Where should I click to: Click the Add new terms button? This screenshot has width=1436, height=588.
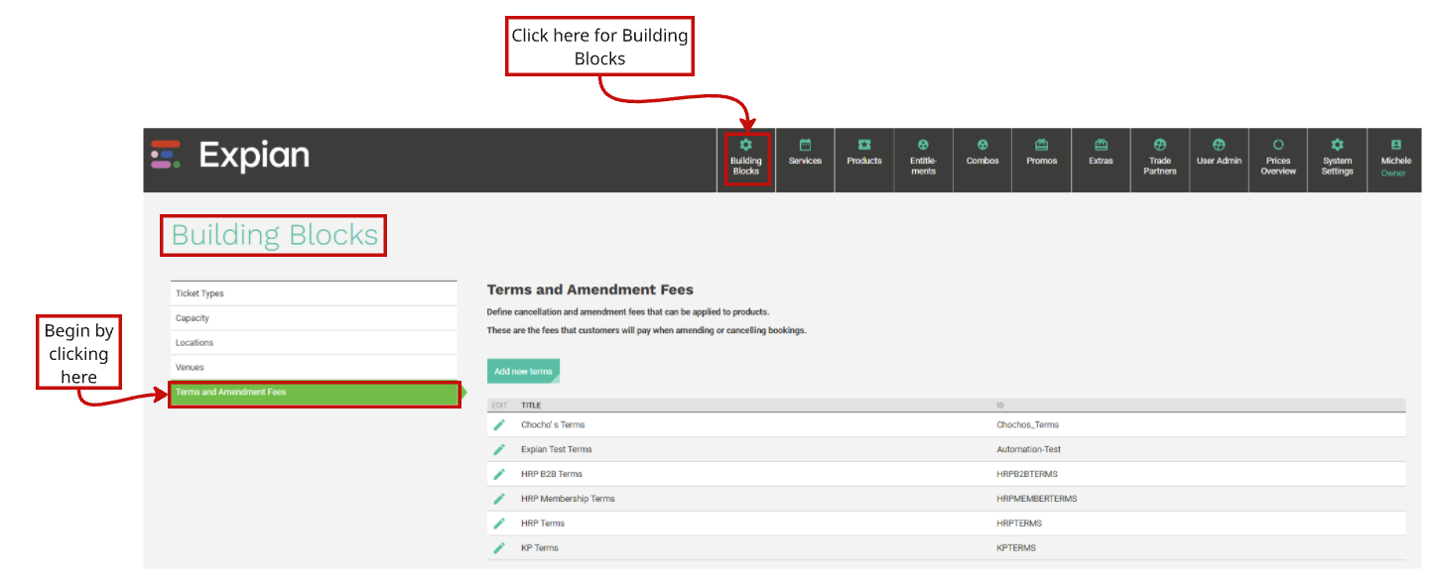[523, 371]
